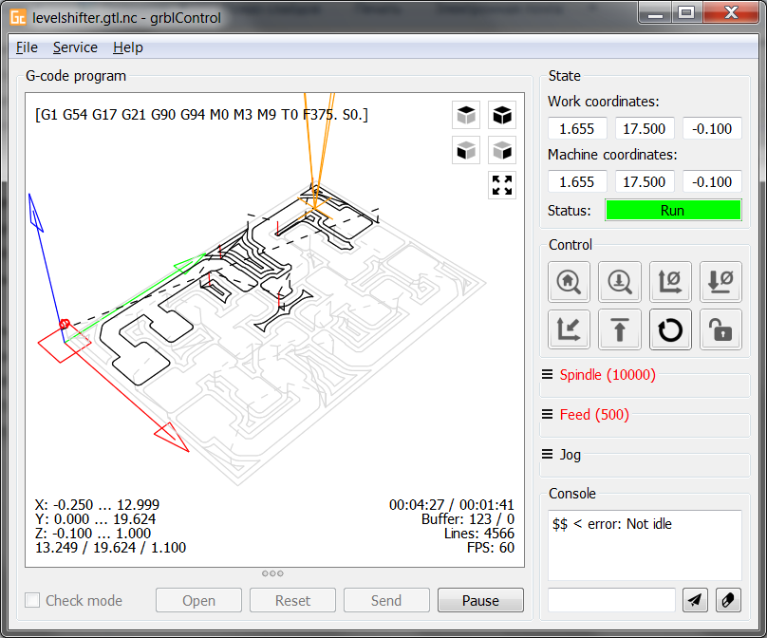767x638 pixels.
Task: Move to Safe Z position icon
Action: (x=619, y=329)
